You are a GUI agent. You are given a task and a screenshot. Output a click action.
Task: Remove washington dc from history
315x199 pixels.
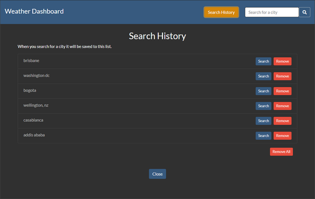[283, 76]
